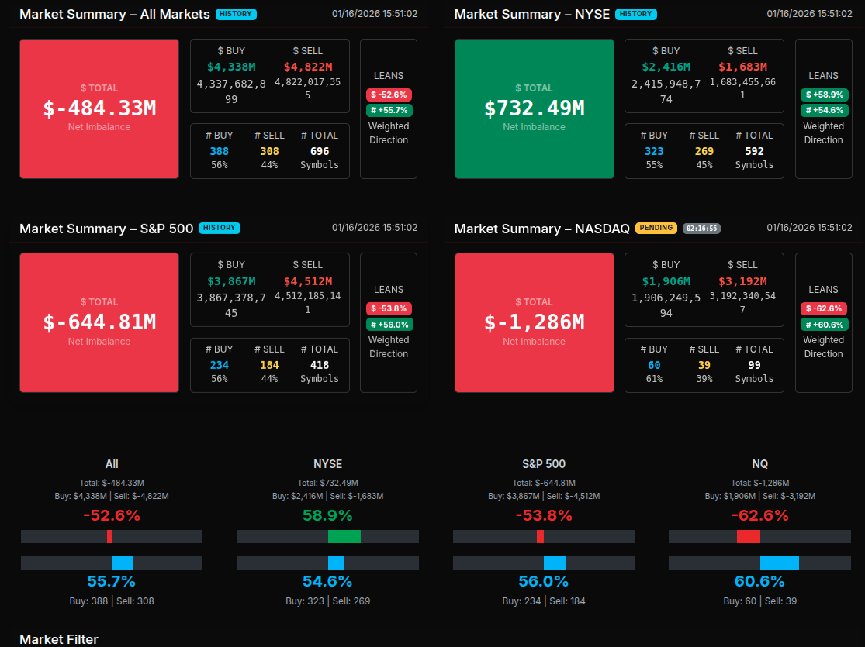Click the green #+60.6% badge in NASDAQ LEANS

(824, 325)
